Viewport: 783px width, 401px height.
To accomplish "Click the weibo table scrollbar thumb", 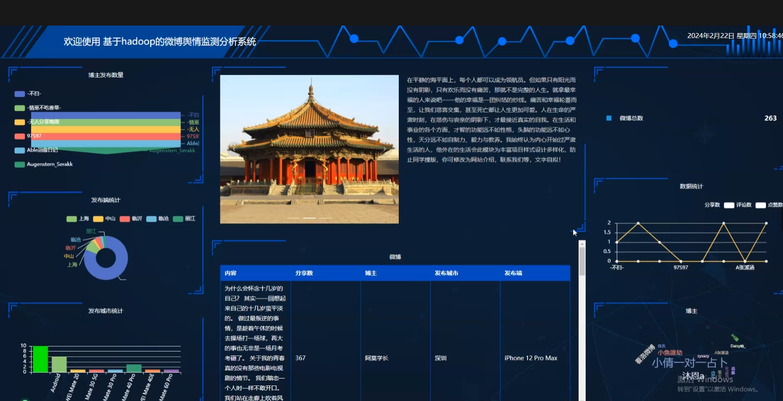I will tap(582, 261).
